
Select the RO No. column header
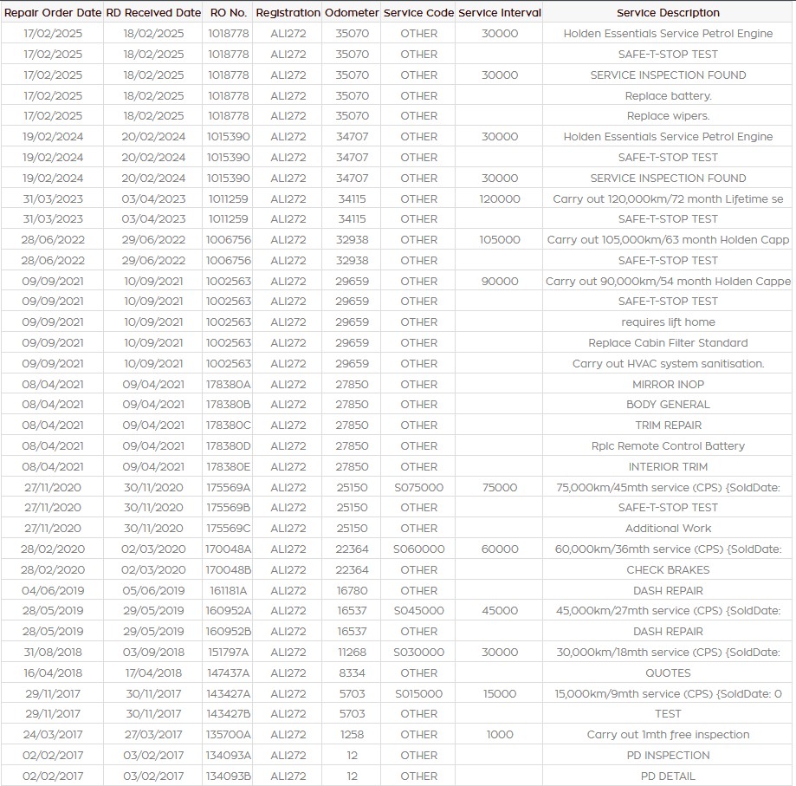tap(229, 13)
